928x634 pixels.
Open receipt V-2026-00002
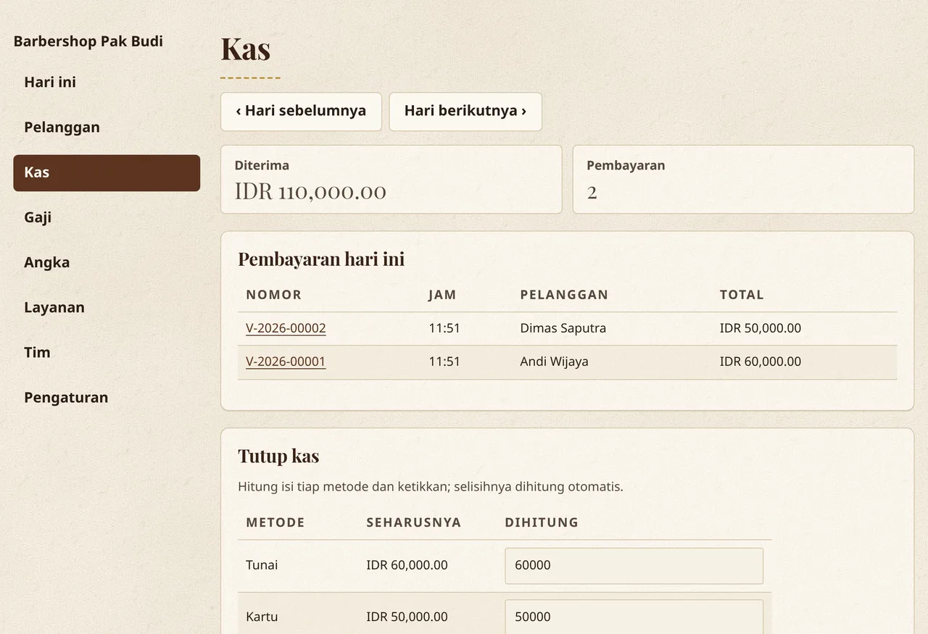pos(286,328)
